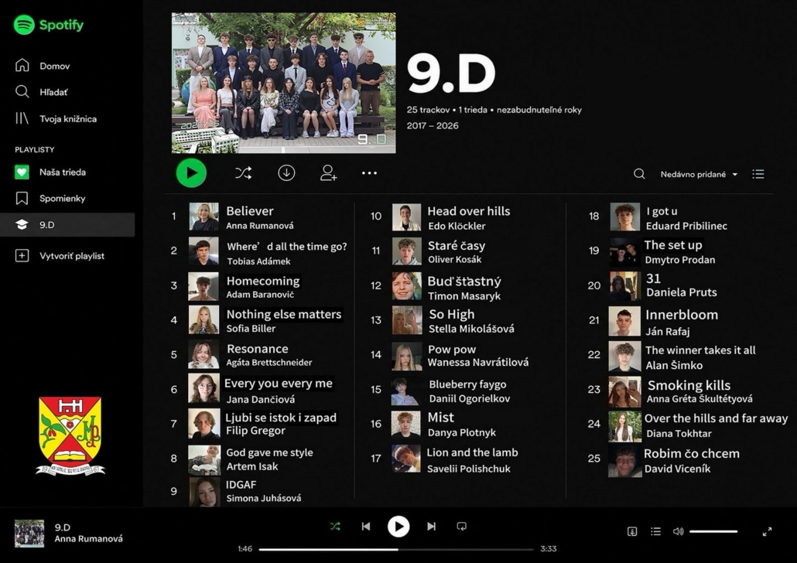This screenshot has height=563, width=797.
Task: Open the Hľadať search icon in sidebar
Action: click(x=22, y=91)
